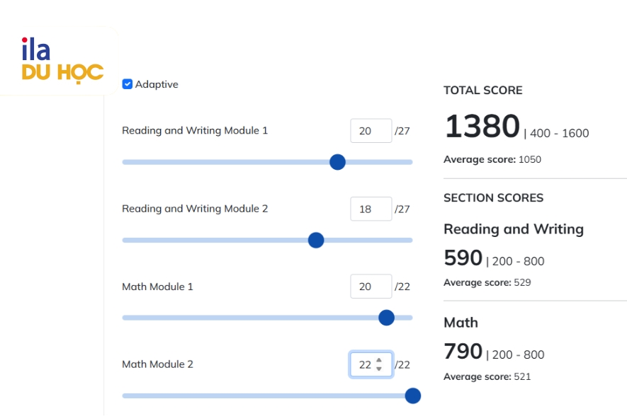Click the stepper down arrow on Math Module 2
Viewport: 627px width, 416px height.
point(380,369)
